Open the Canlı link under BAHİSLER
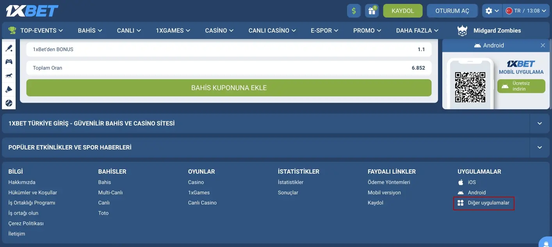Screen dimensions: 552x247 (104, 203)
